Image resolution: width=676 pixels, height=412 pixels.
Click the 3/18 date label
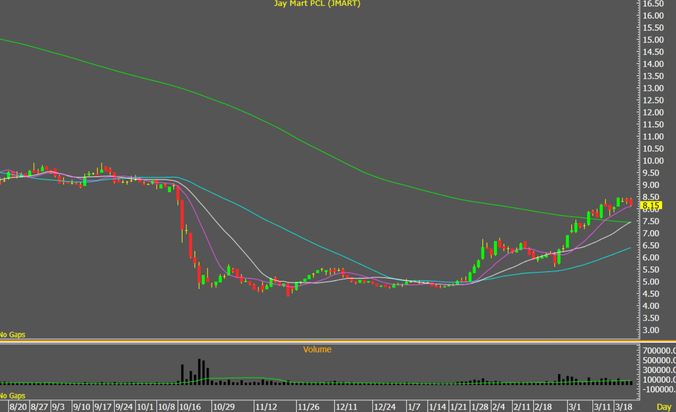624,407
